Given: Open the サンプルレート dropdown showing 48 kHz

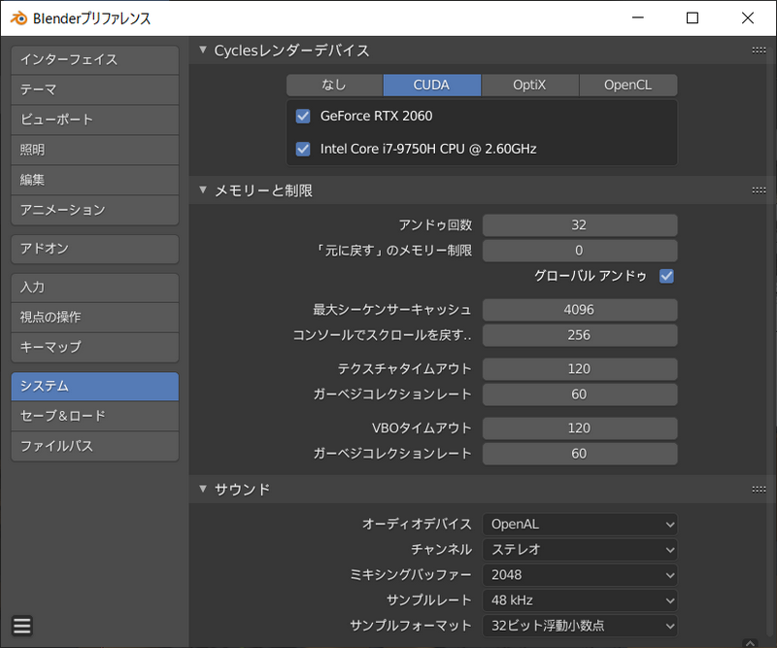Looking at the screenshot, I should (x=580, y=600).
